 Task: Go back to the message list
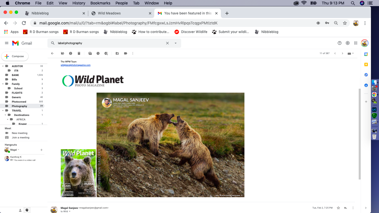coord(52,53)
